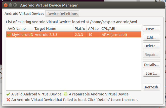The height and width of the screenshot is (108, 166).
Task: Click the red X failed-to-load legend icon
Action: [8, 99]
